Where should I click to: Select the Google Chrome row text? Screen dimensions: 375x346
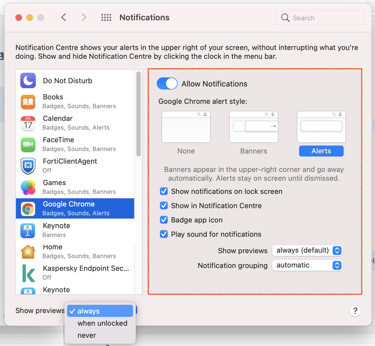point(76,208)
